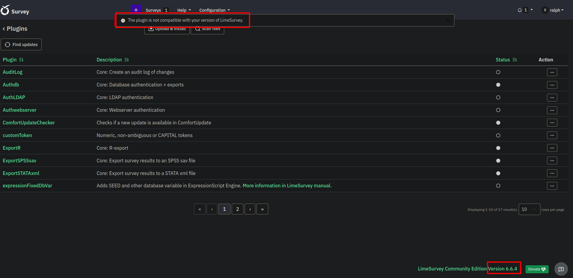The height and width of the screenshot is (278, 573).
Task: Go back using Plugins back arrow
Action: point(4,29)
